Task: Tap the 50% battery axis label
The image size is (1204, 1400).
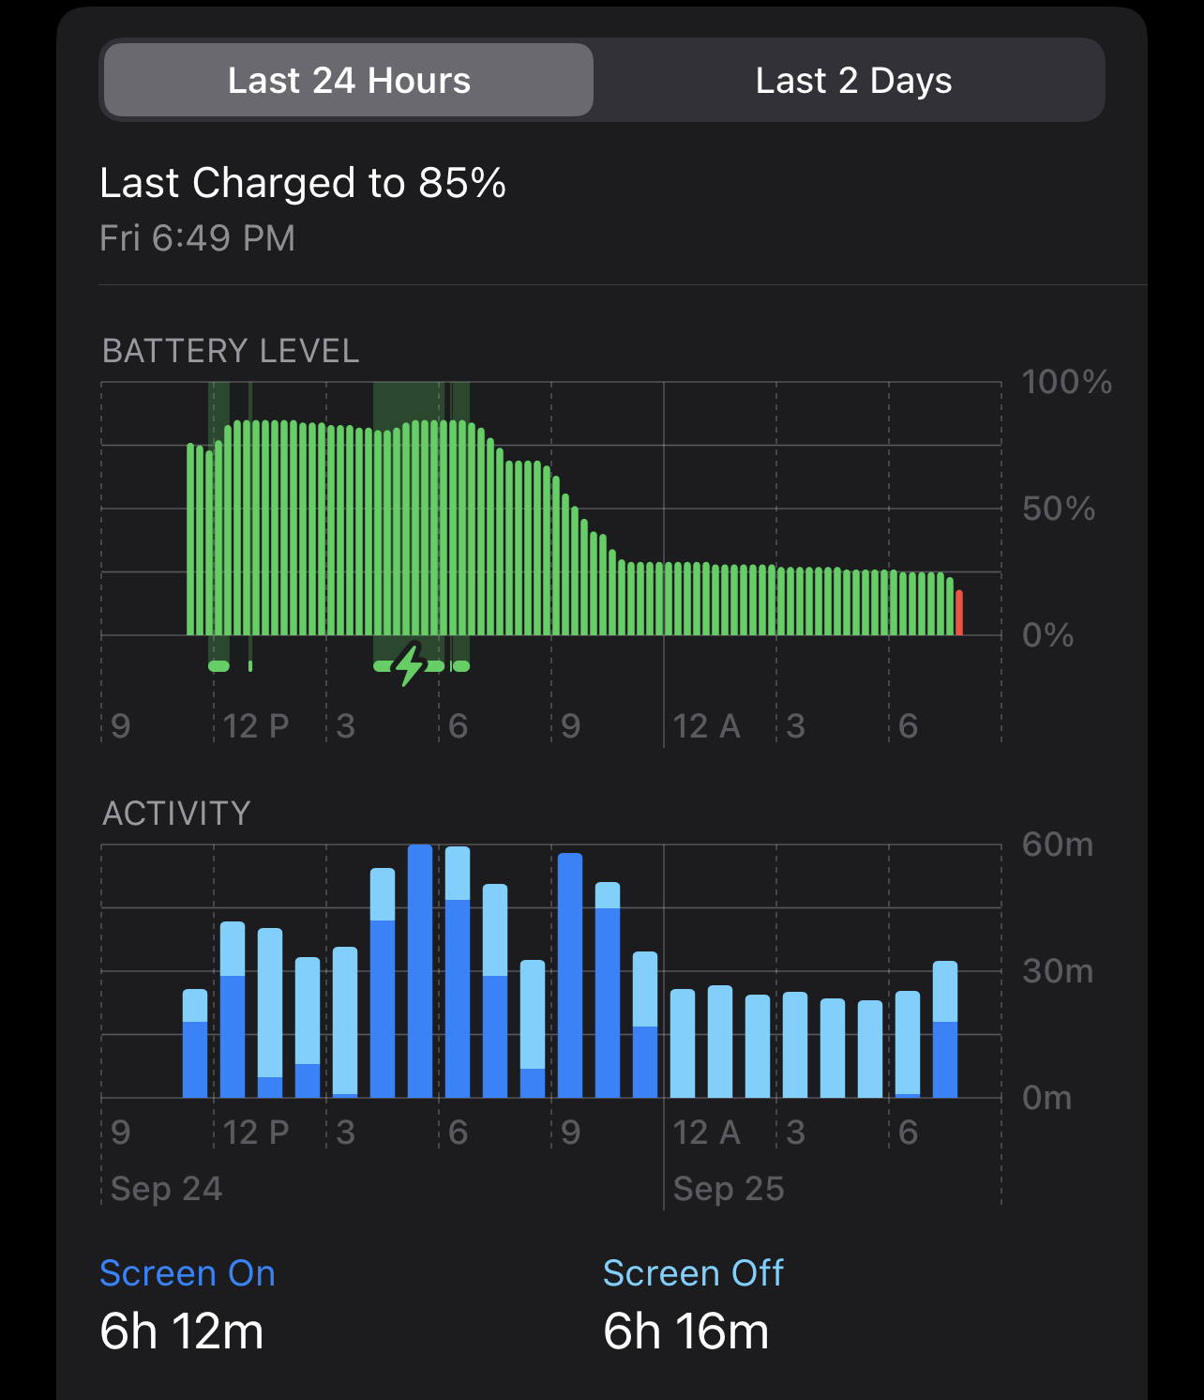Action: click(1059, 509)
